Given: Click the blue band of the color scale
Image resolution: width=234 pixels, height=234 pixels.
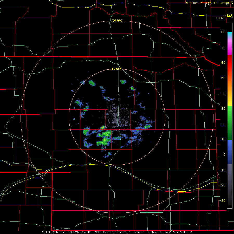Looking at the screenshot, I should click(x=230, y=152).
